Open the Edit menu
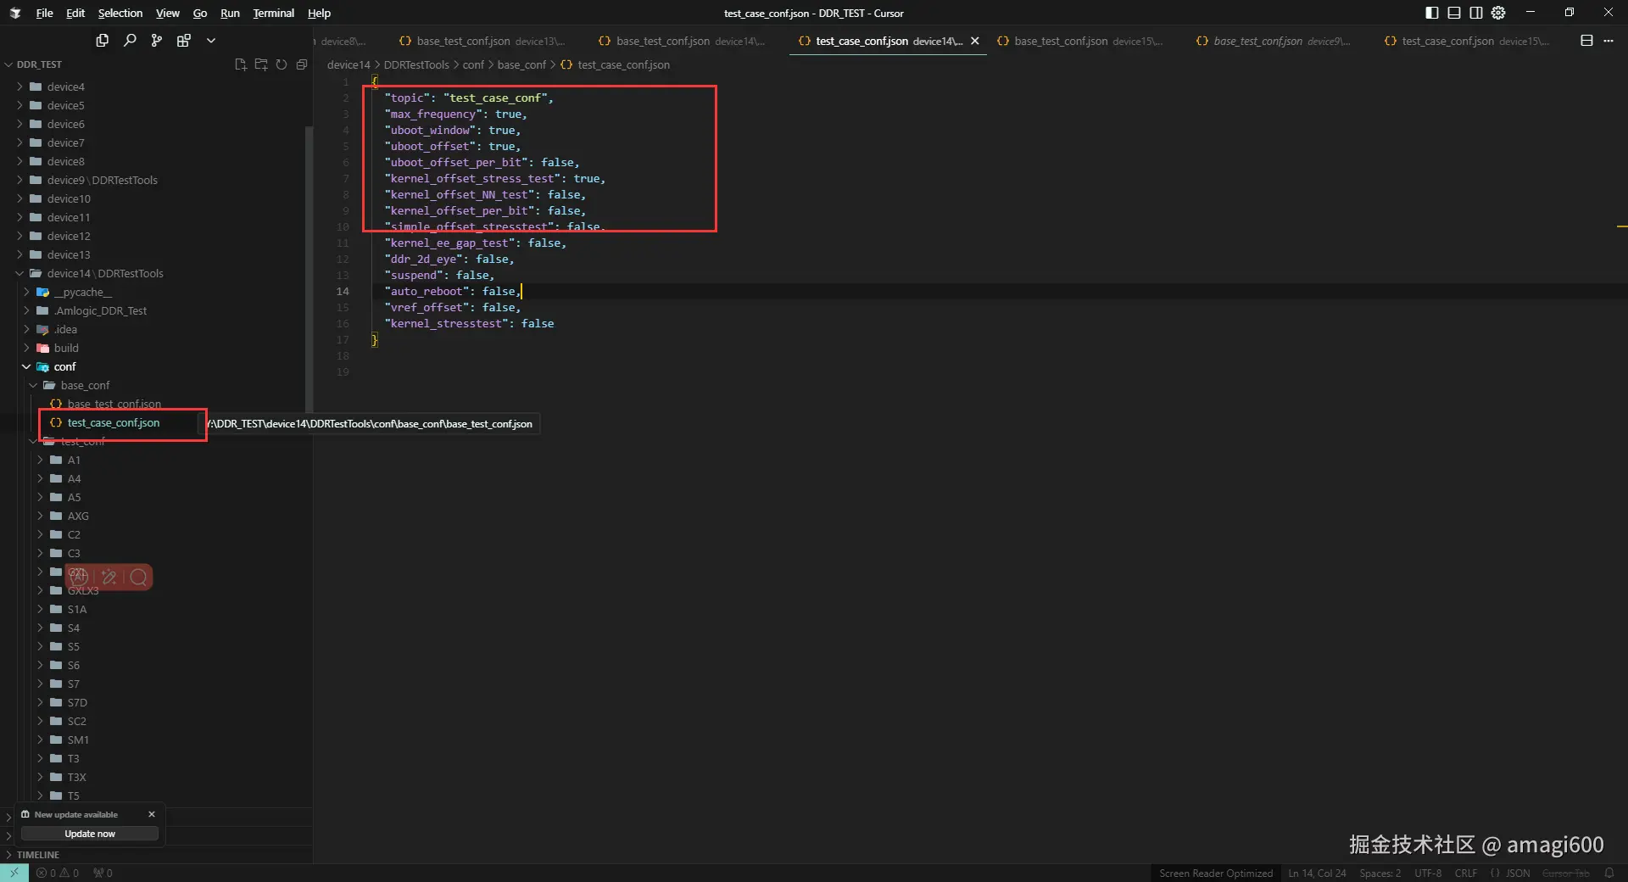Screen dimensions: 1628x882 click(75, 13)
